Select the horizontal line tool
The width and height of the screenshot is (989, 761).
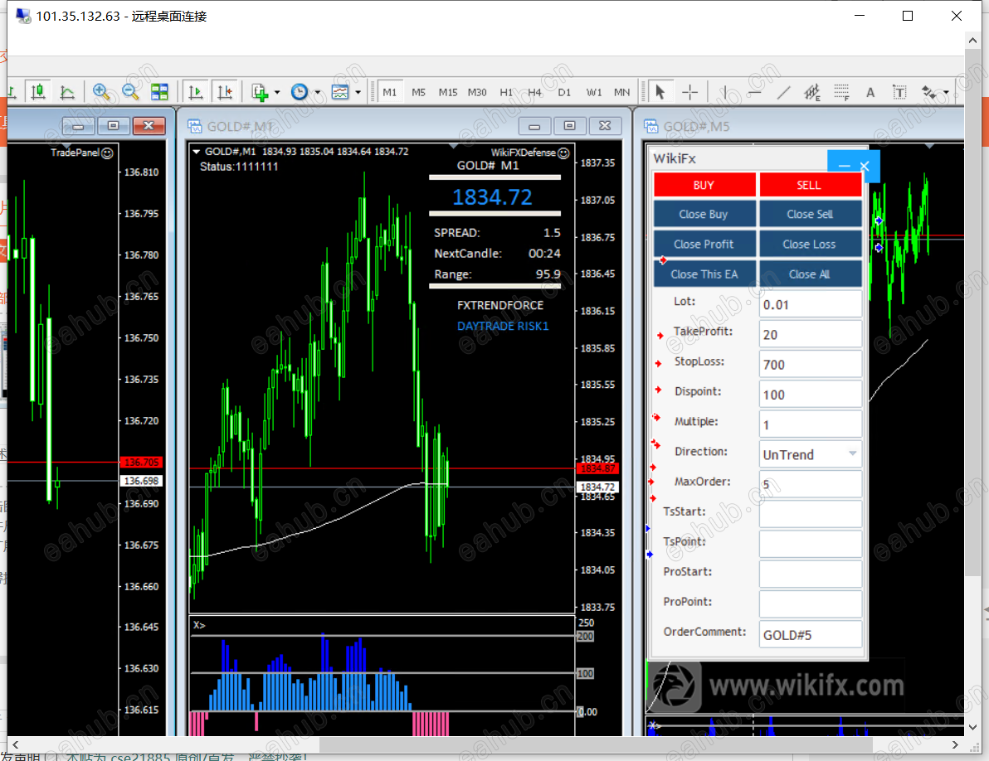(754, 92)
